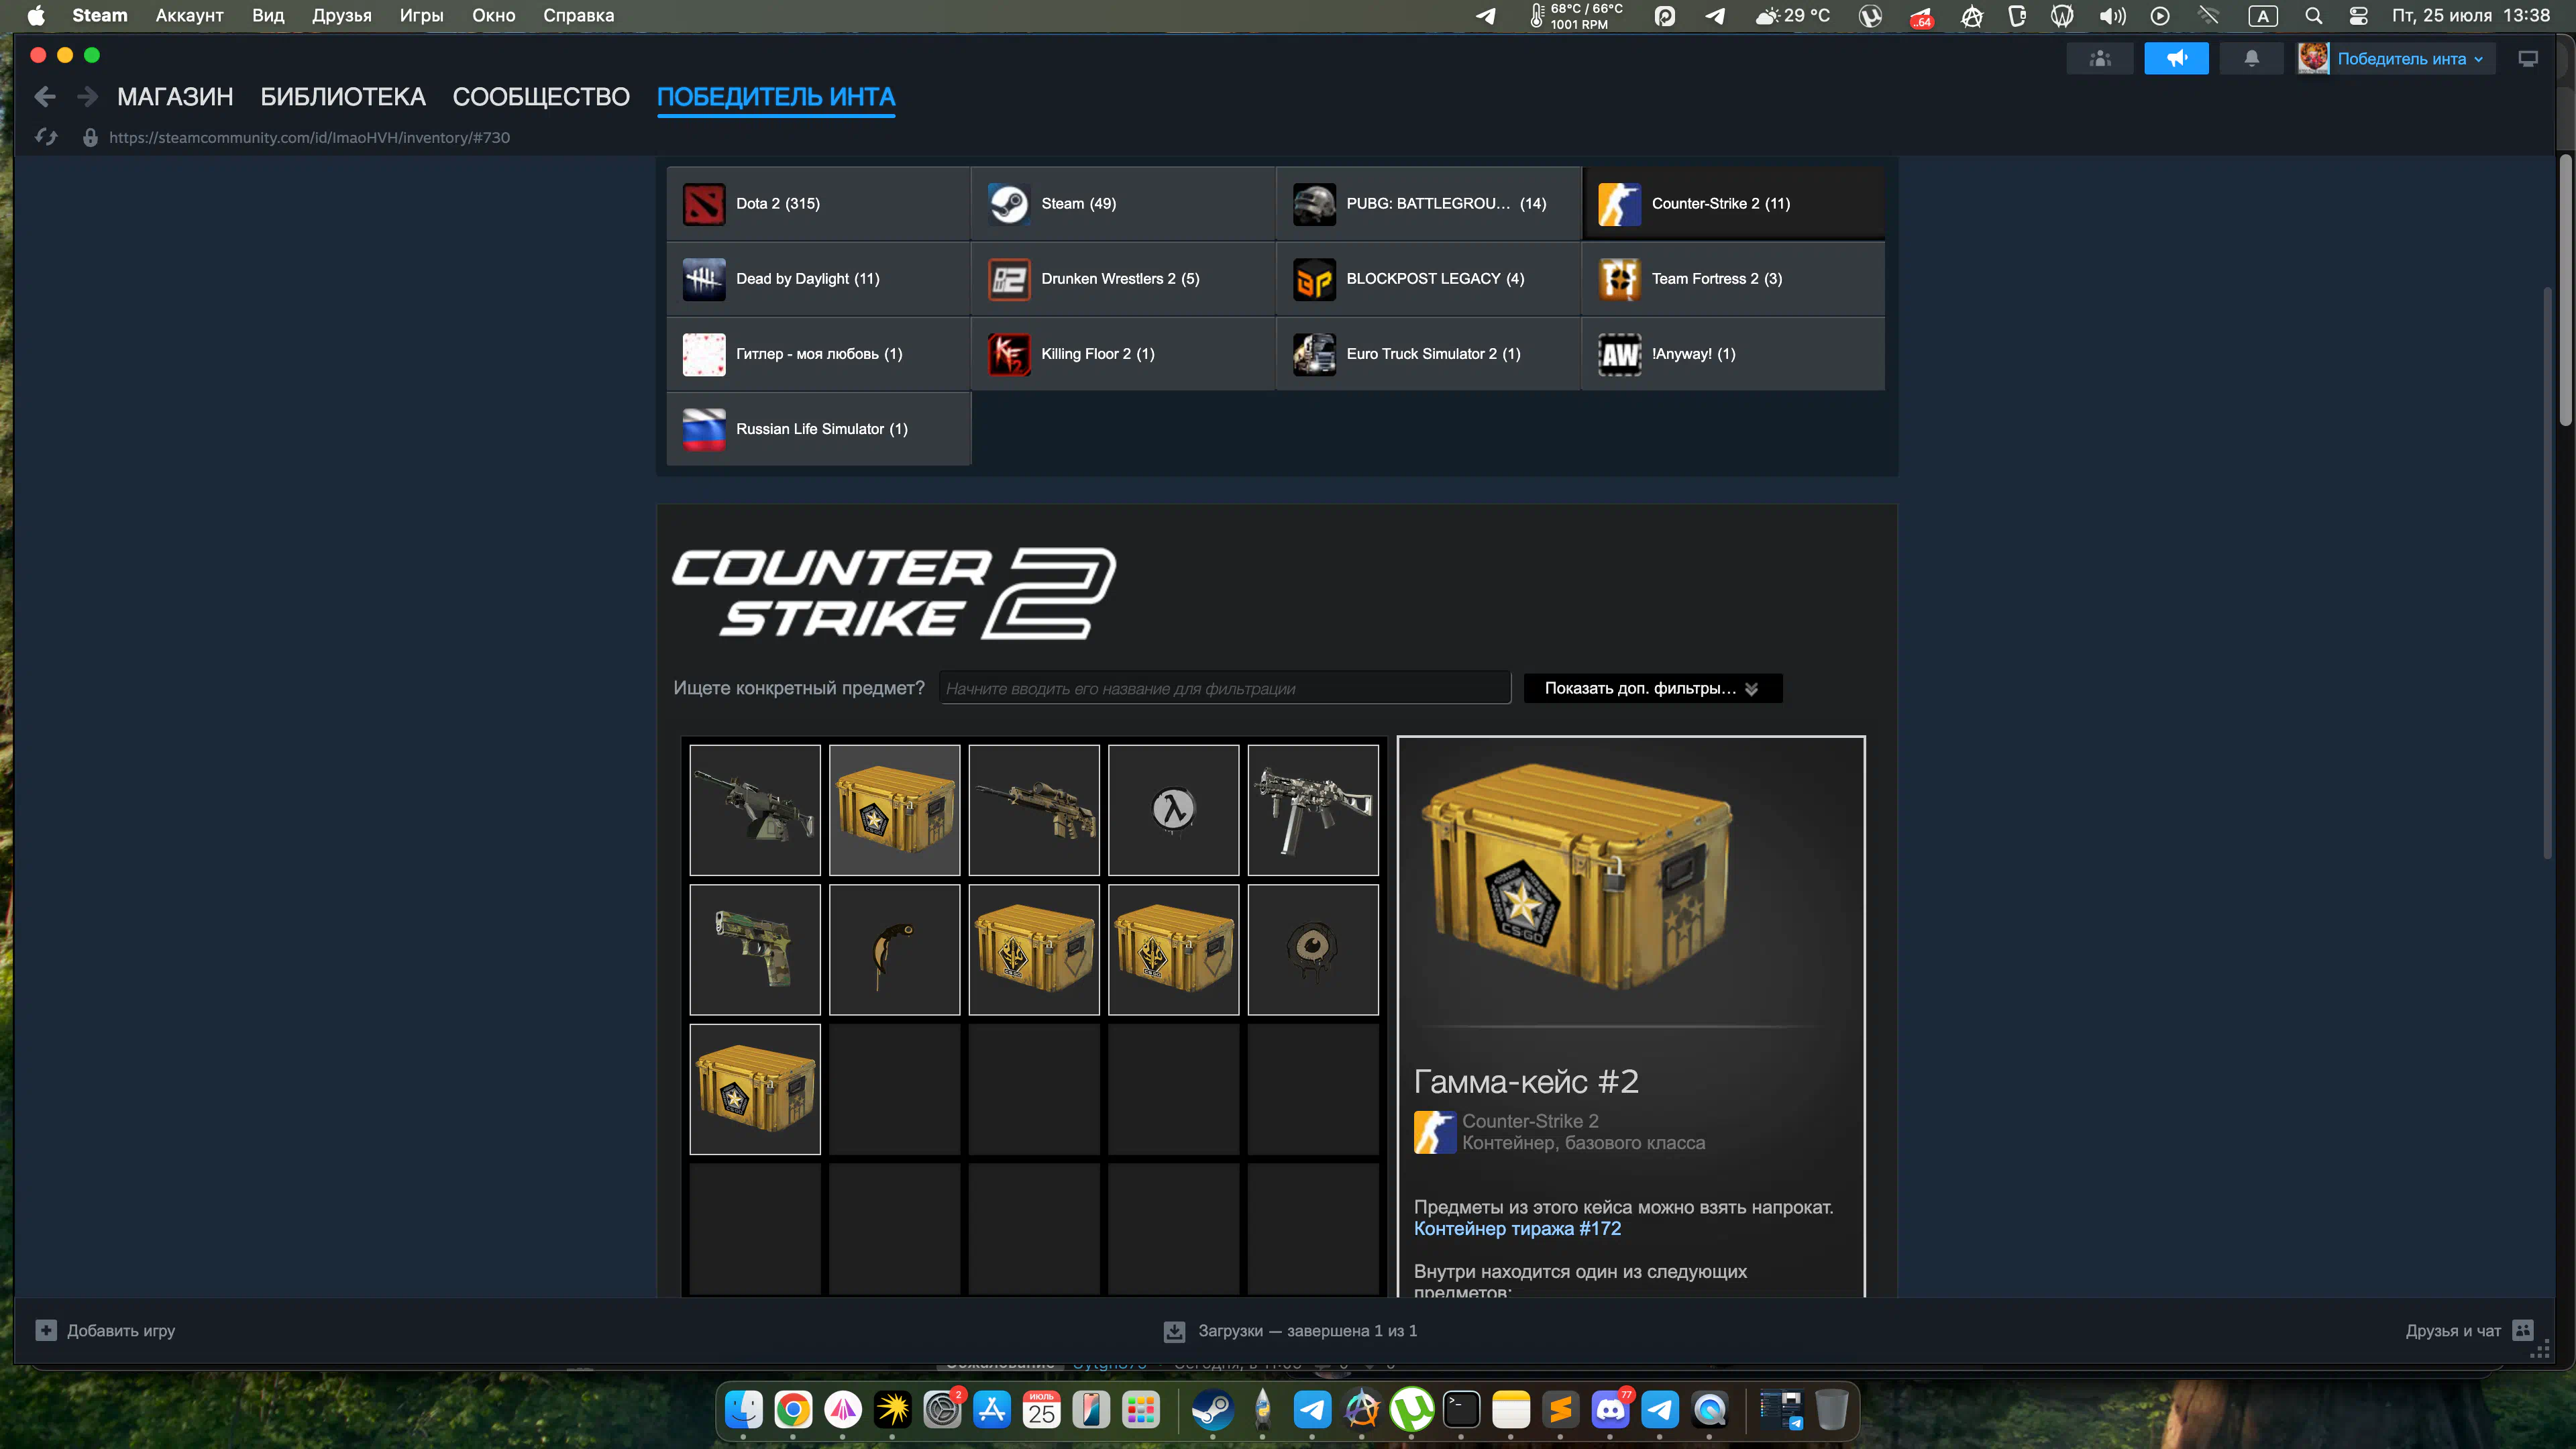Open the Справка menu in menu bar

578,15
